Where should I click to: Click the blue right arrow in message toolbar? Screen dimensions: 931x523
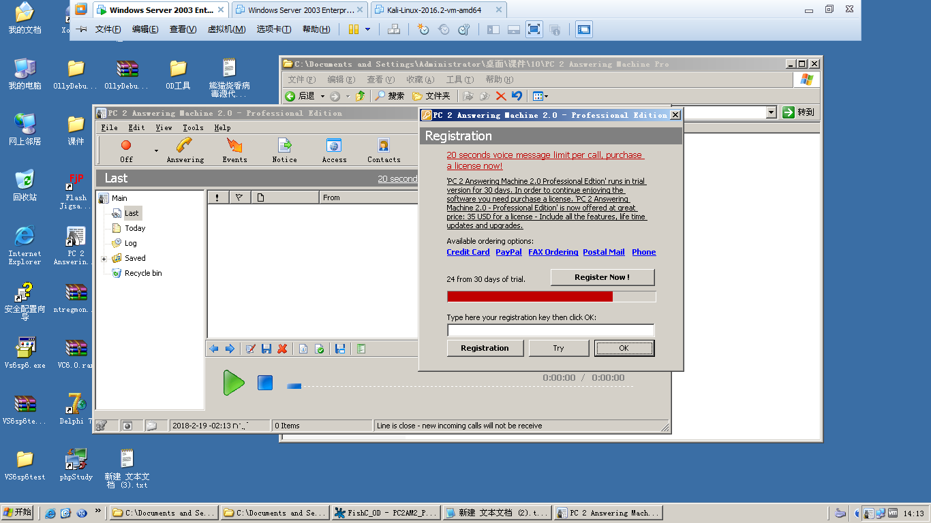230,349
